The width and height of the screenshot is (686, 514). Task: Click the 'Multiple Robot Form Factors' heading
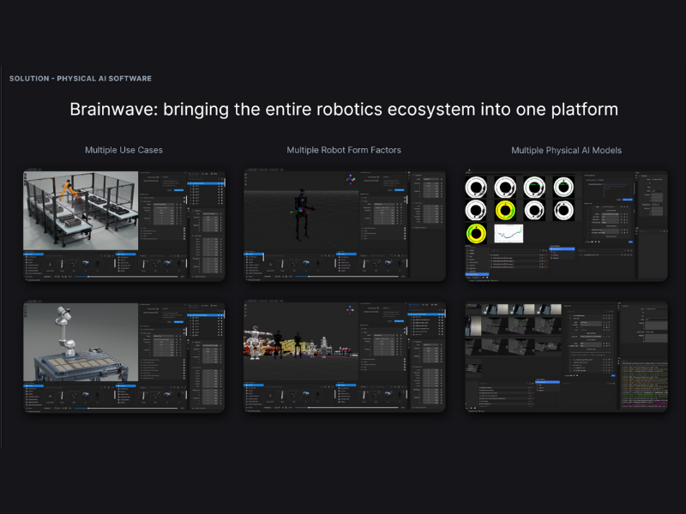(x=344, y=150)
